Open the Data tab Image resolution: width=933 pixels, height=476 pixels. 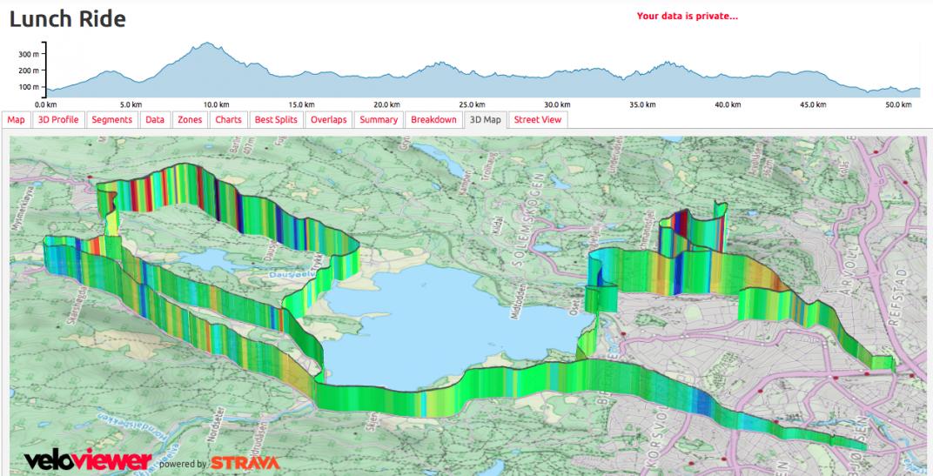[x=155, y=120]
